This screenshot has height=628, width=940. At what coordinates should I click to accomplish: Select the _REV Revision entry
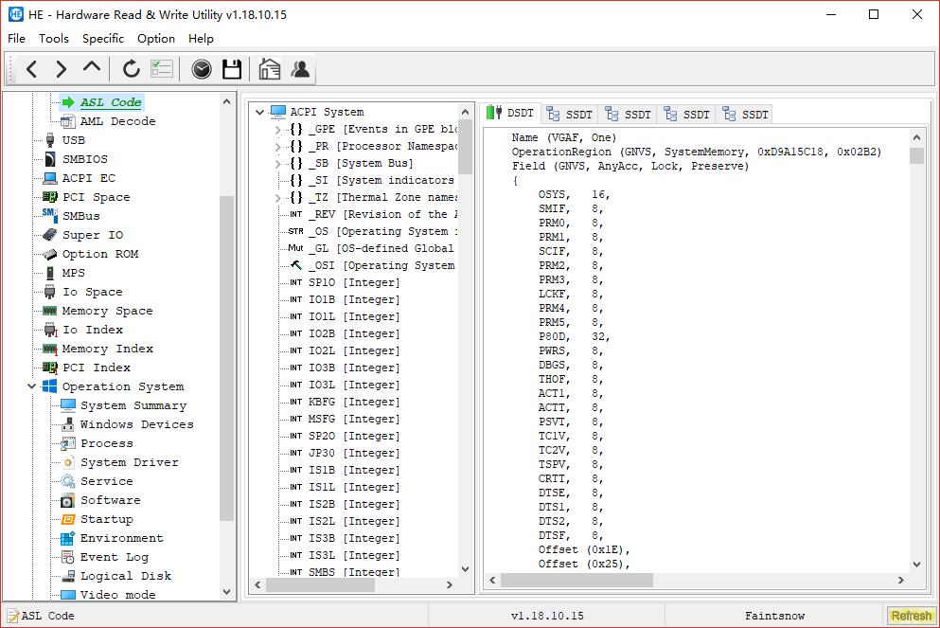coord(382,215)
